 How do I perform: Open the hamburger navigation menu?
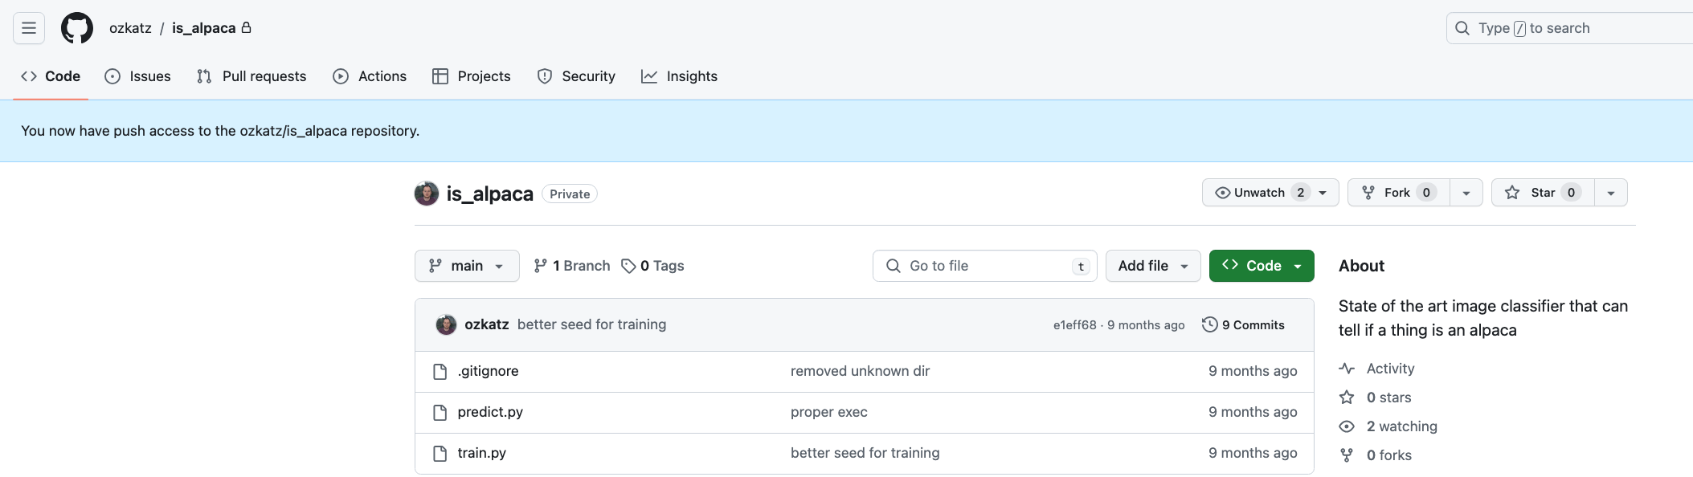[29, 28]
